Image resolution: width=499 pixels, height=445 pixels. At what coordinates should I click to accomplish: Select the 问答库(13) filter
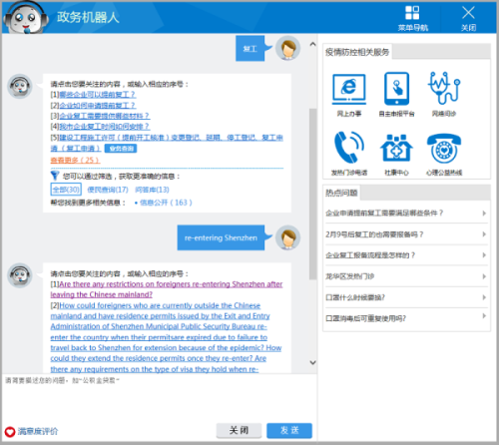(152, 190)
